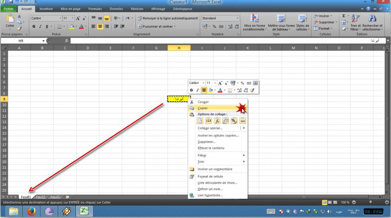The height and width of the screenshot is (218, 391).
Task: Align text right in ribbon
Action: click(x=107, y=27)
